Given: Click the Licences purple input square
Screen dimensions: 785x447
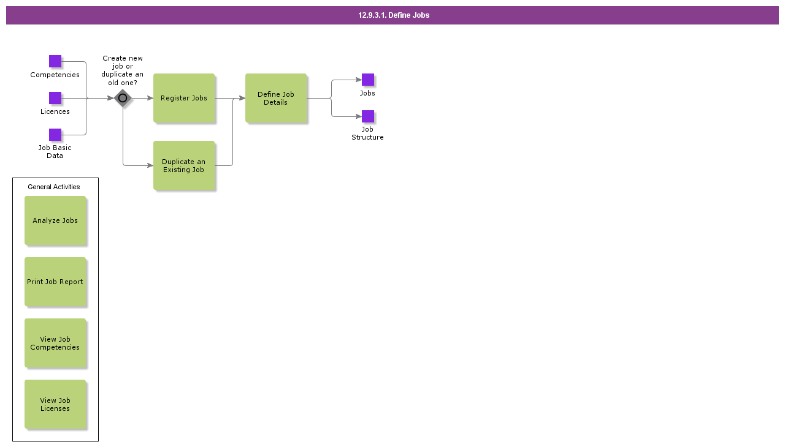Looking at the screenshot, I should (x=55, y=98).
